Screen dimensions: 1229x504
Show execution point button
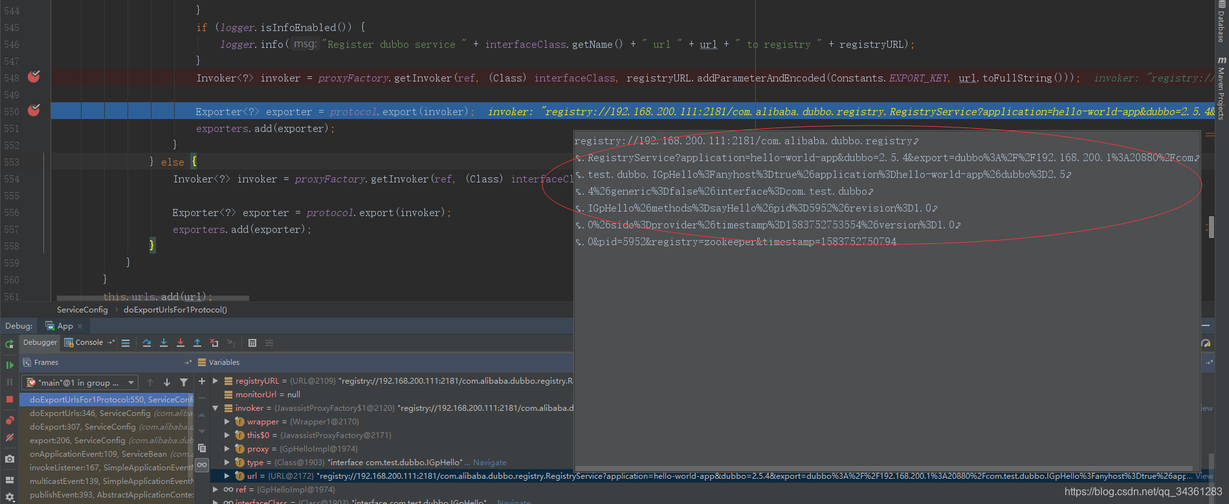(x=126, y=343)
